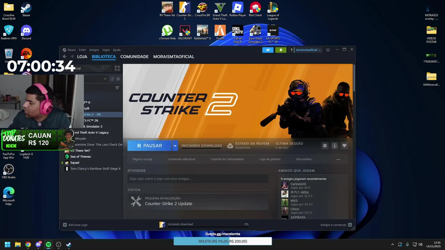Go to the LOJA tab
The width and height of the screenshot is (445, 250).
point(82,57)
